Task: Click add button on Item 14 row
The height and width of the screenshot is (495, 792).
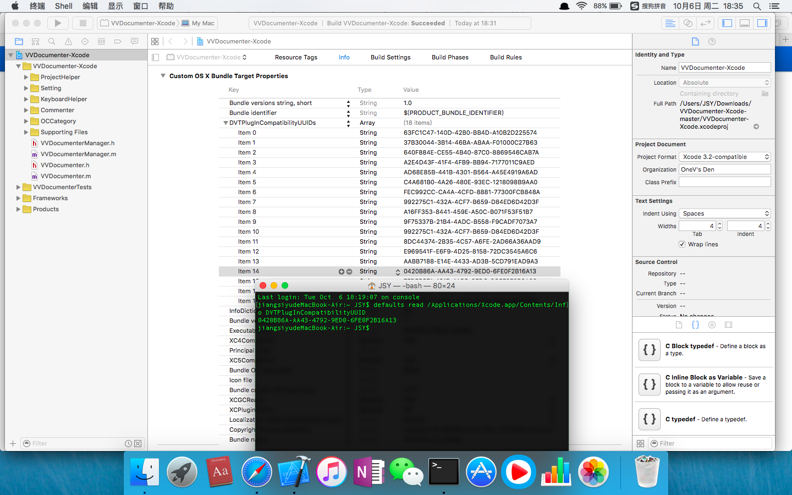Action: click(x=341, y=272)
